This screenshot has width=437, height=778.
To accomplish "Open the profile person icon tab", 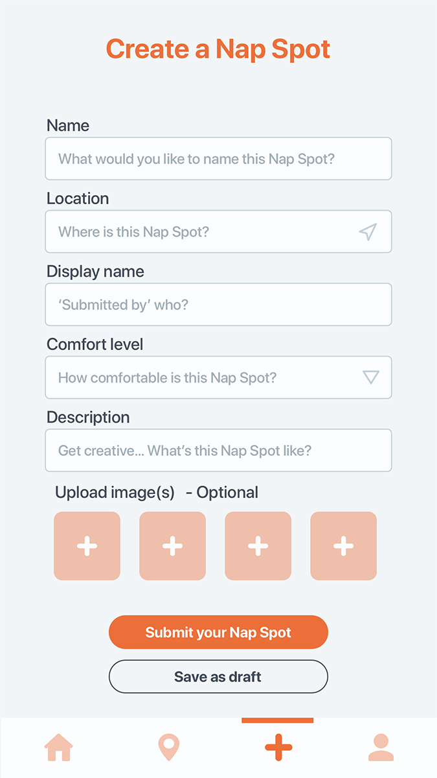I will click(x=381, y=748).
